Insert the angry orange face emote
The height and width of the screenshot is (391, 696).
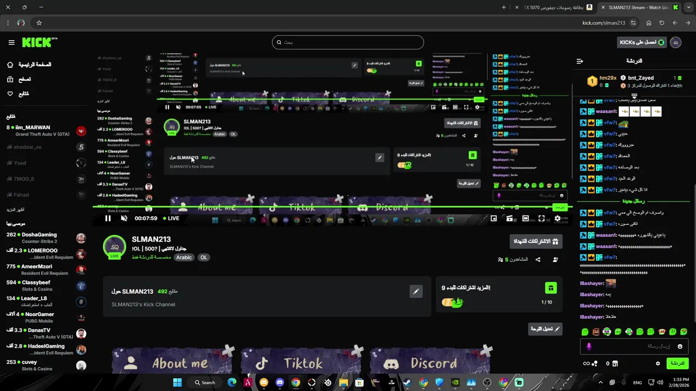(596, 331)
